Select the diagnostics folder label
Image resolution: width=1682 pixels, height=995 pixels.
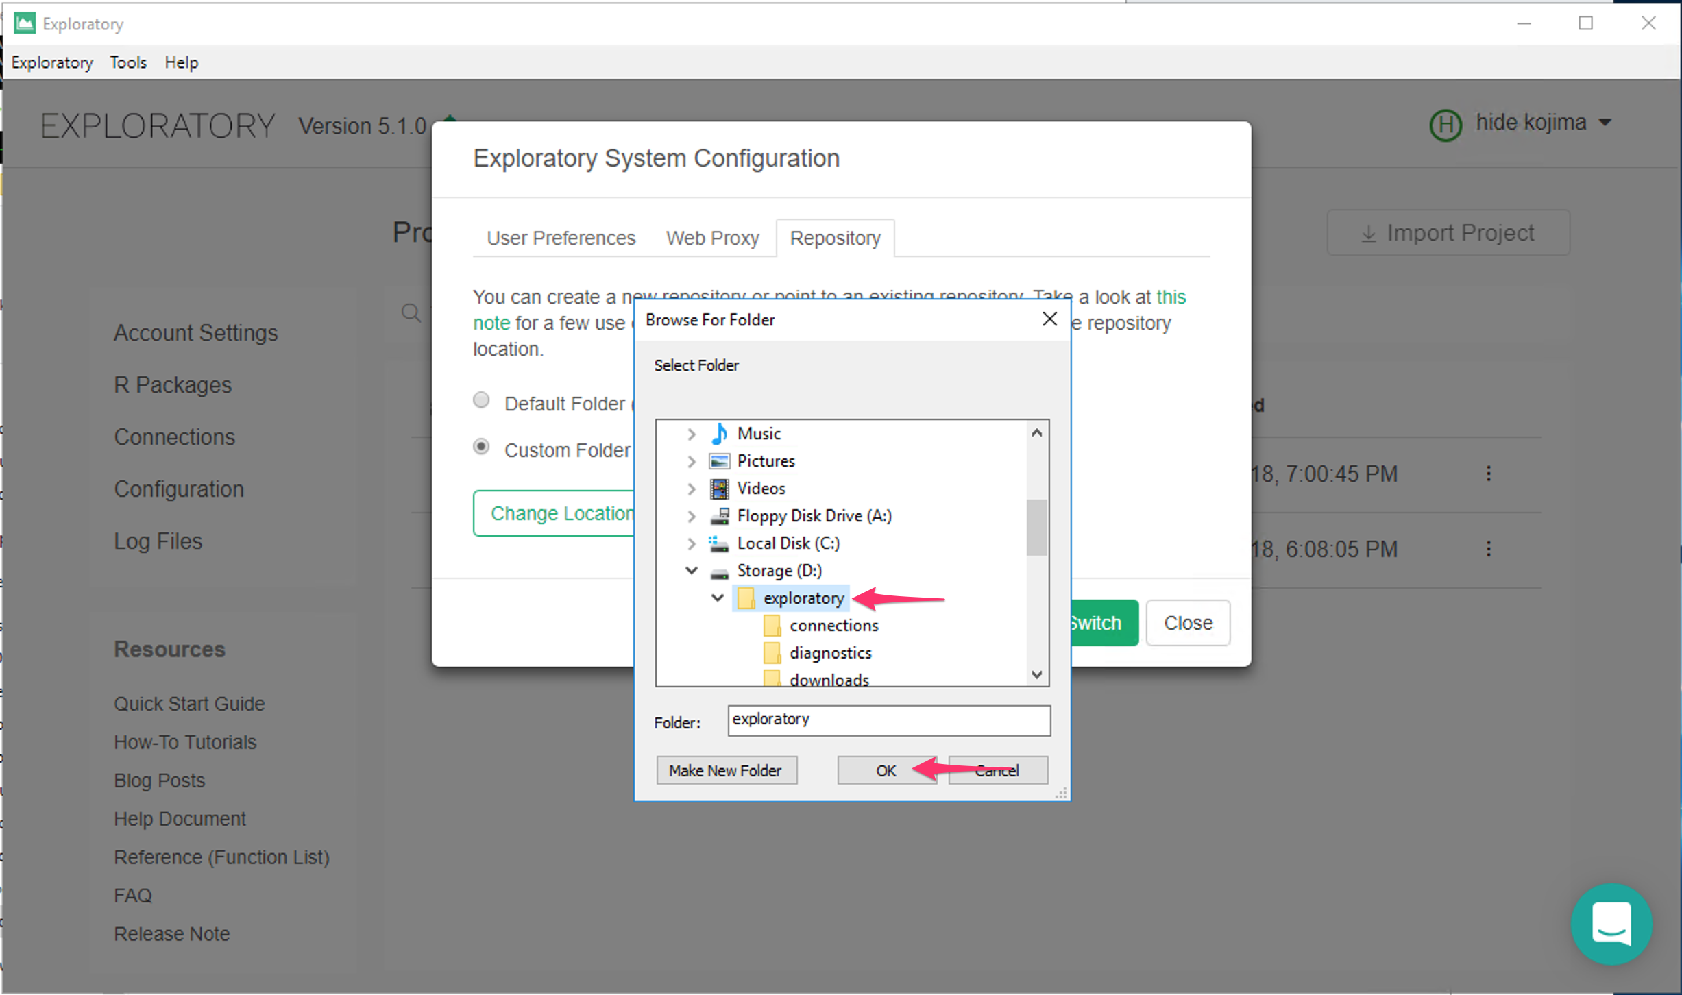(x=830, y=653)
